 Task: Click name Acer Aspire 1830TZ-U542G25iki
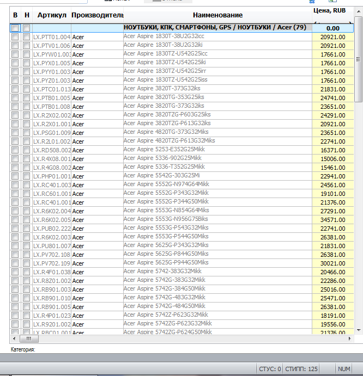coord(165,63)
